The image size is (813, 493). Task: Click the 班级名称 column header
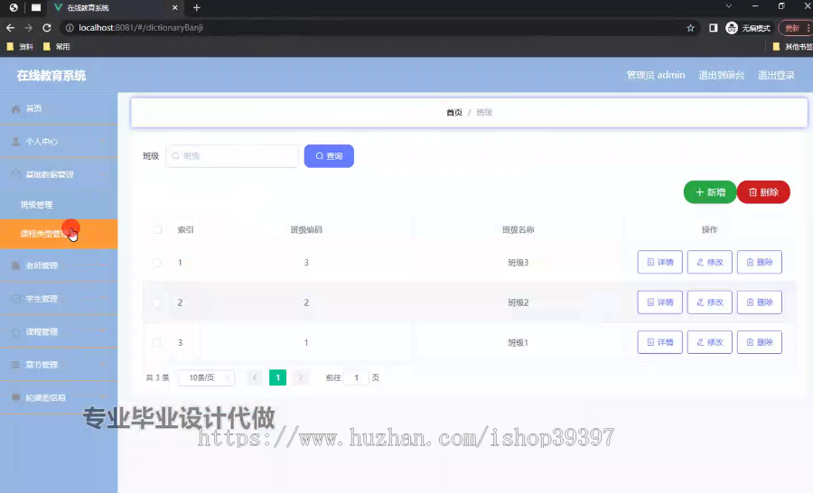pos(518,229)
